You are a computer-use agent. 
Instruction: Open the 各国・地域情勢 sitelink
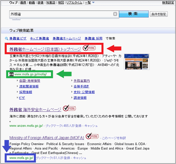pos(30,81)
